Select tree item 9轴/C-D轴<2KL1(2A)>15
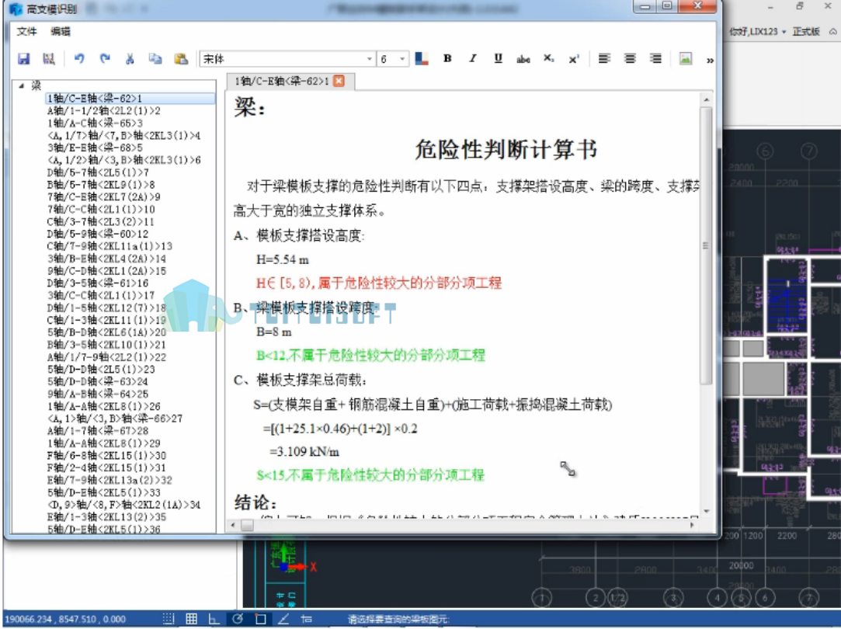Viewport: 841px width, 629px height. click(106, 271)
